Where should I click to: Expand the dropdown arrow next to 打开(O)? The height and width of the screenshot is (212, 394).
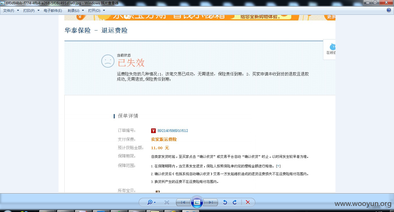pyautogui.click(x=104, y=10)
